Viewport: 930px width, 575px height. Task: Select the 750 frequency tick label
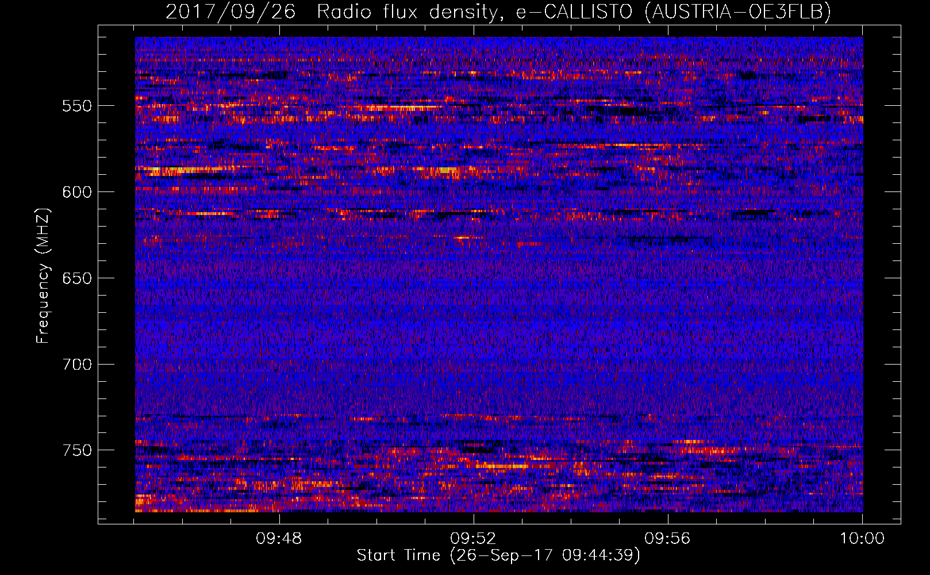pos(77,450)
